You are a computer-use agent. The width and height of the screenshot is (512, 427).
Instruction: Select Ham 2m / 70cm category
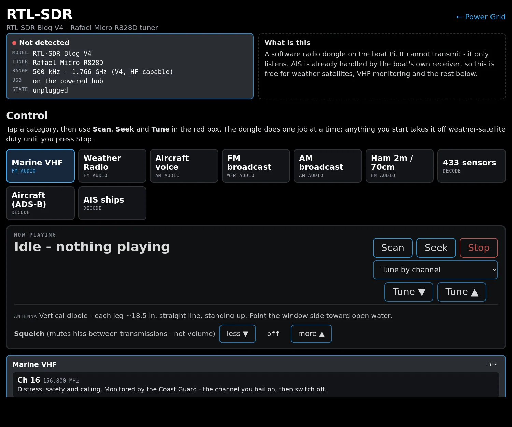click(400, 166)
